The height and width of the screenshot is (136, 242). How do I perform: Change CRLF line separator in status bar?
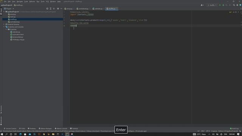[203, 131]
